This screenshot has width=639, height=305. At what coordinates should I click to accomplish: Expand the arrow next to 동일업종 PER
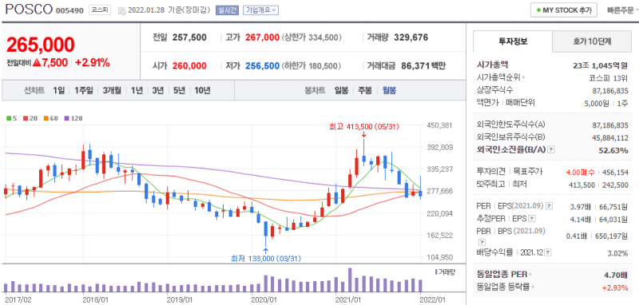[531, 275]
